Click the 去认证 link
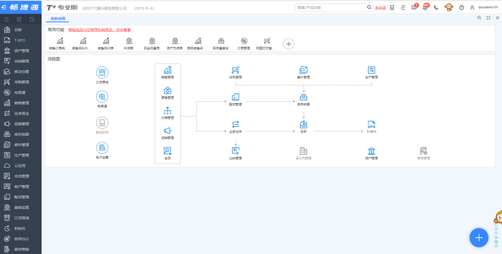 (x=381, y=8)
